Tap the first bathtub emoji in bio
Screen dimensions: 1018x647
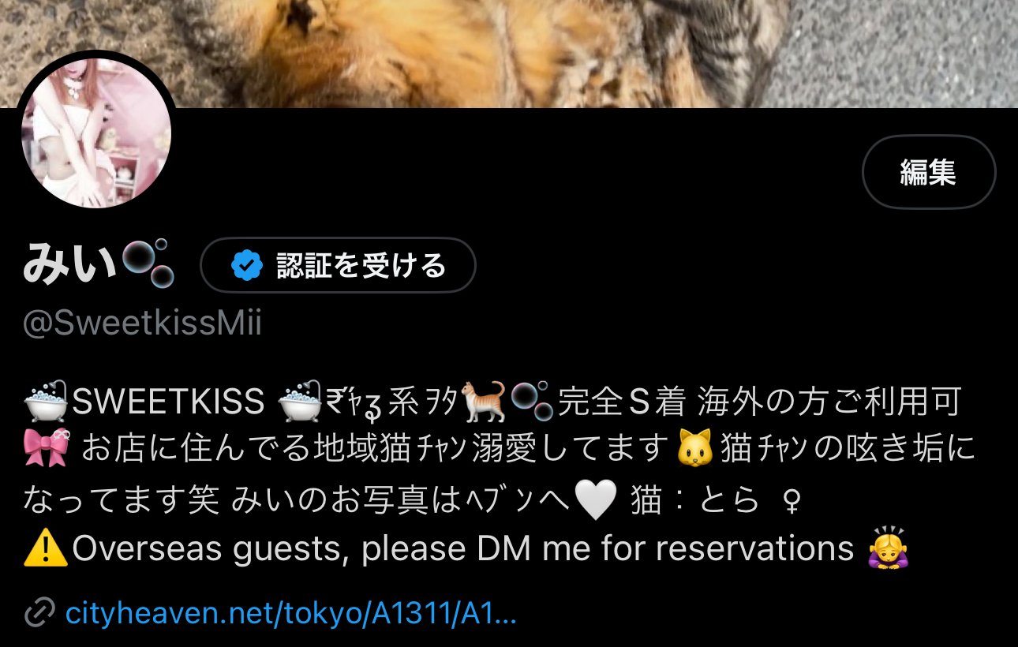click(x=47, y=402)
